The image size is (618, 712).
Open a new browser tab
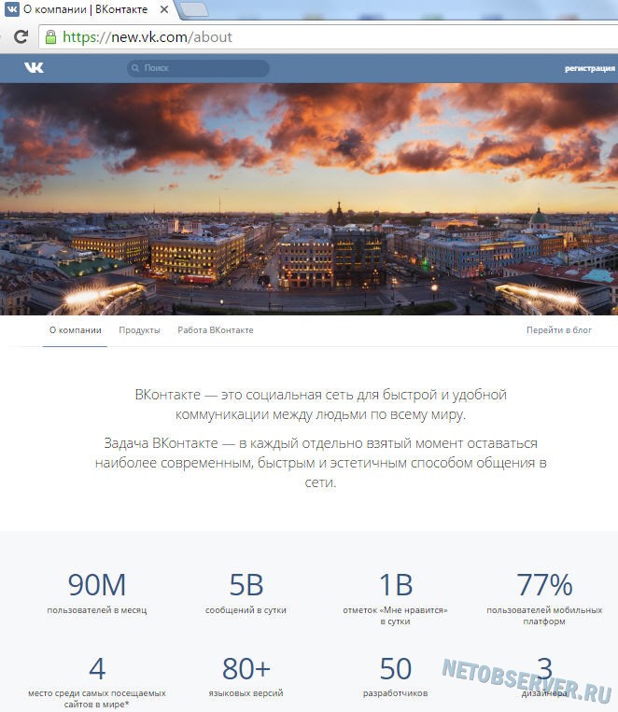point(194,9)
